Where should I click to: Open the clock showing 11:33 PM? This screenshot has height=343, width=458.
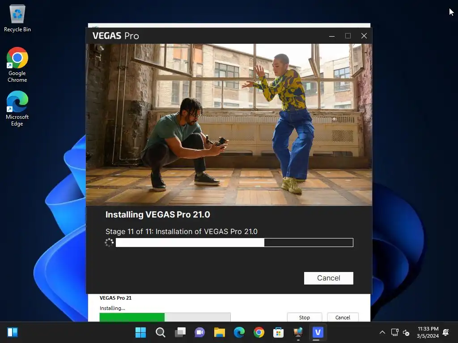point(428,332)
